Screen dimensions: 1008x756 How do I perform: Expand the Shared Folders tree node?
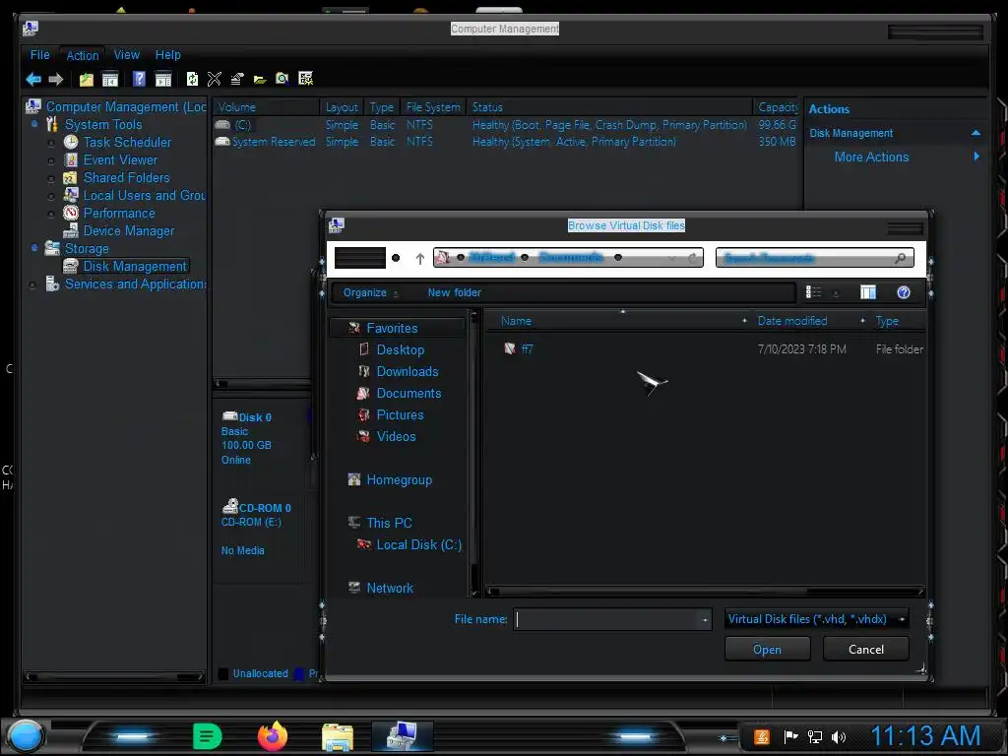51,178
